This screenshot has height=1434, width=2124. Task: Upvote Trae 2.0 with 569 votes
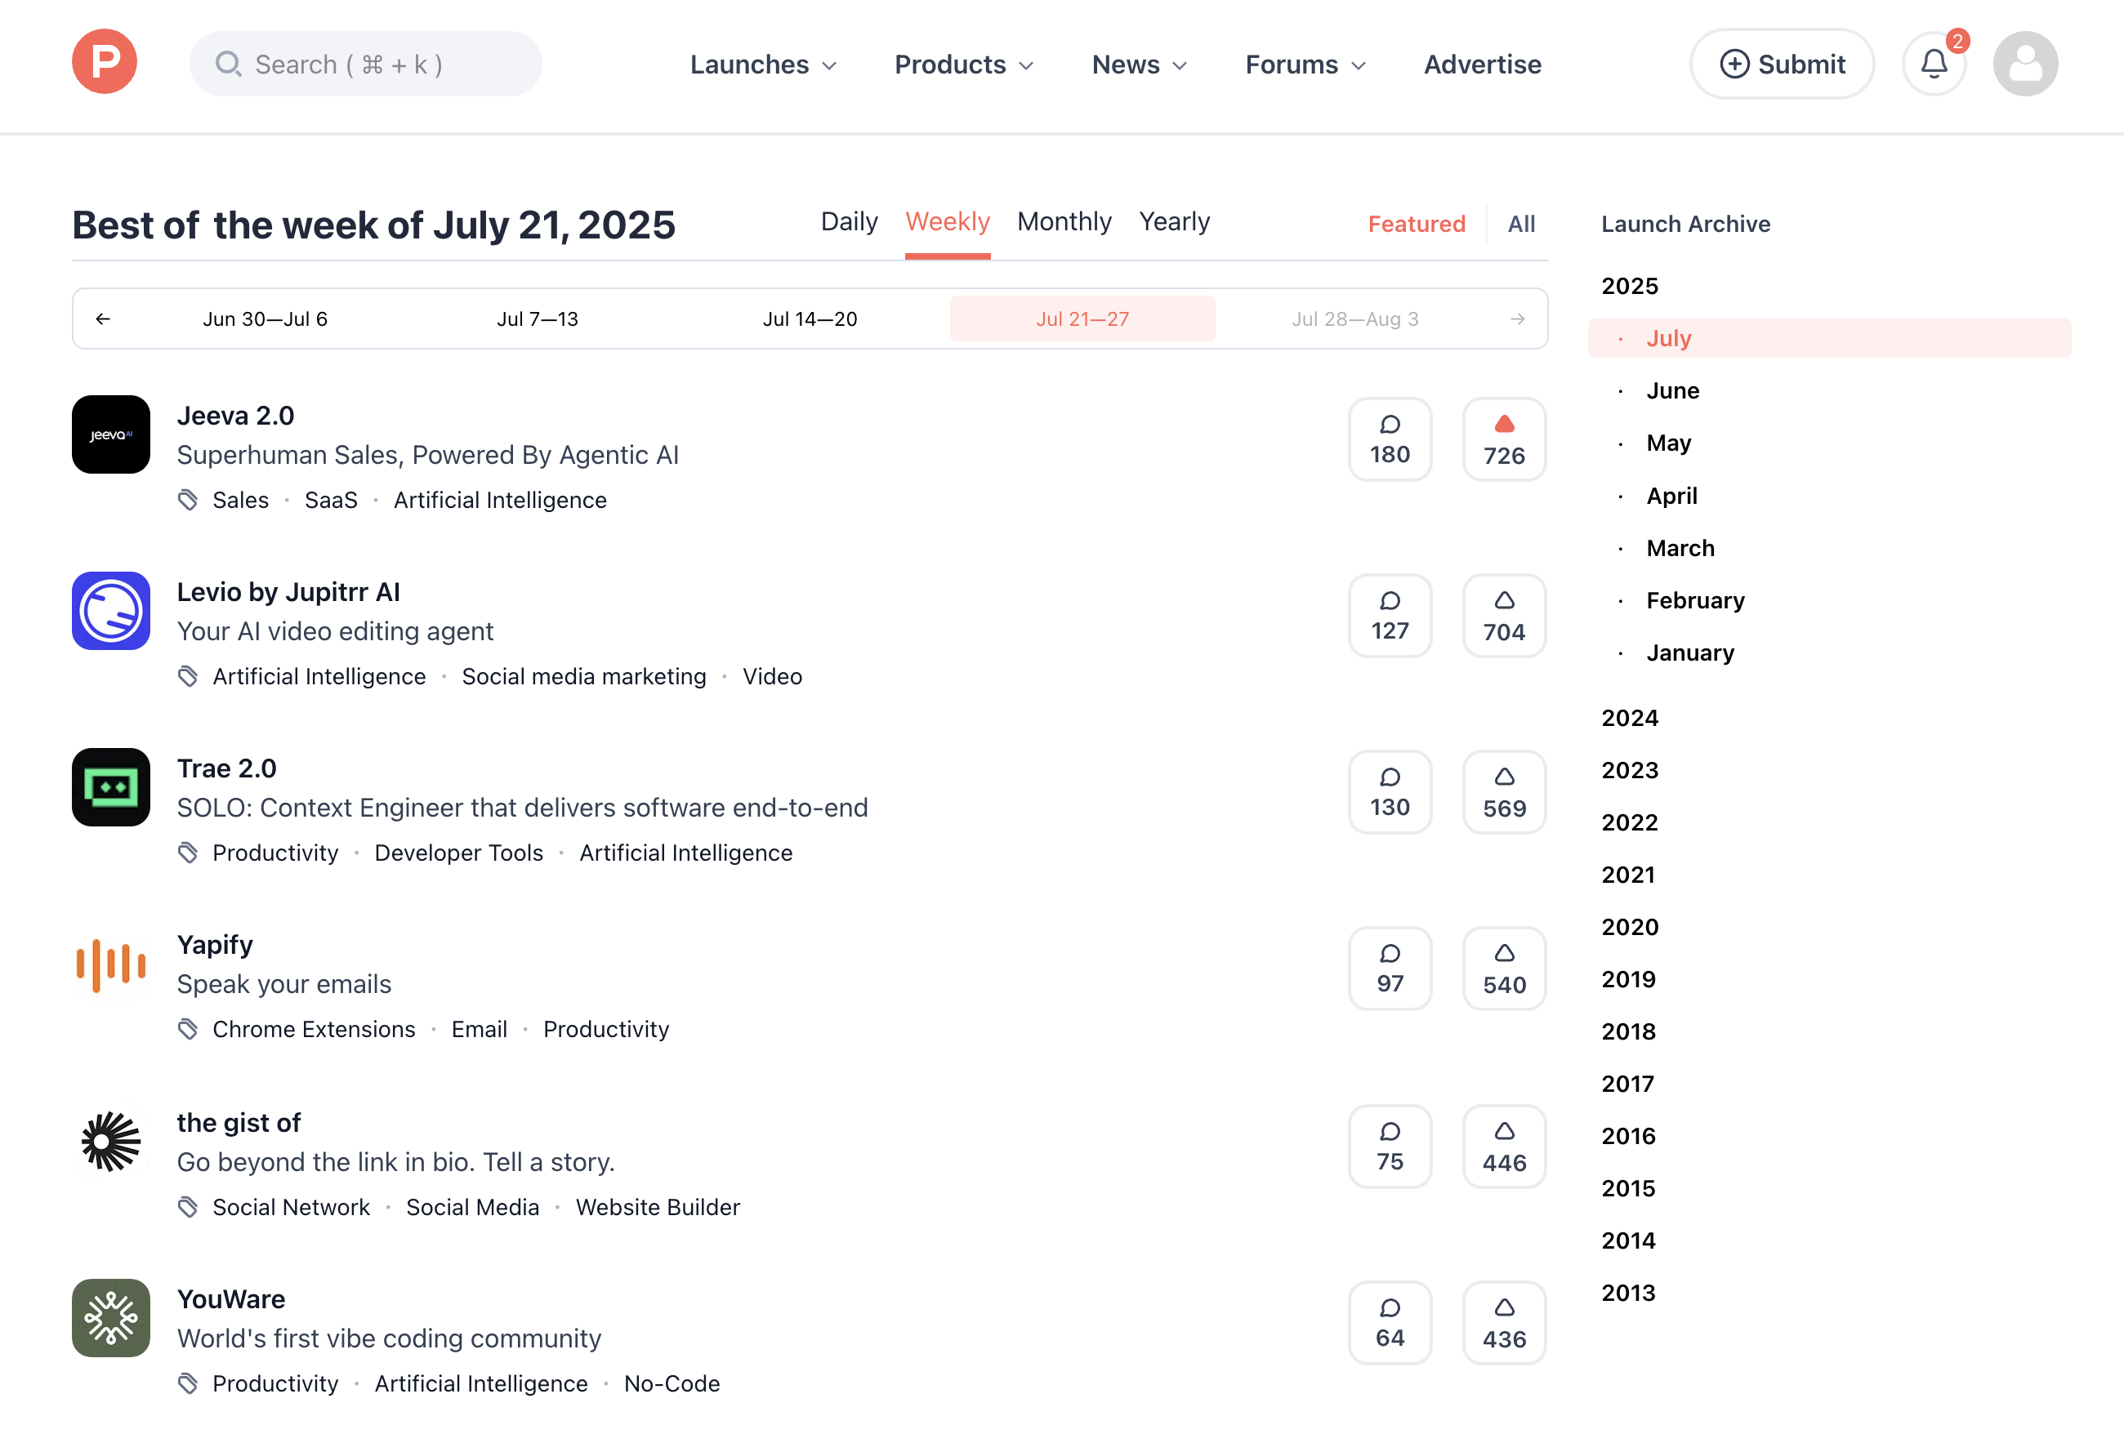pos(1504,792)
